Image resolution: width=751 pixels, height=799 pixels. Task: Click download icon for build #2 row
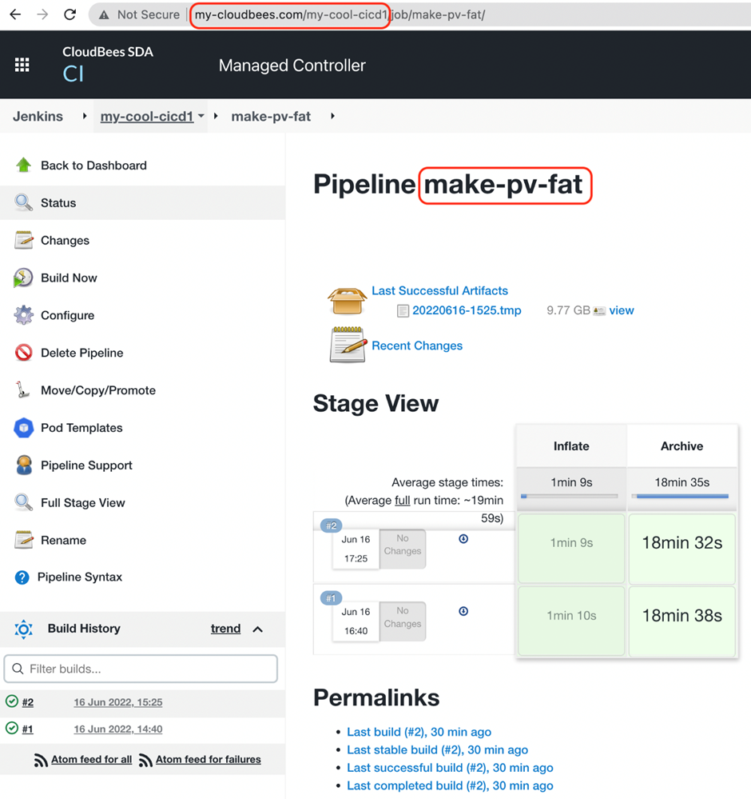pyautogui.click(x=463, y=539)
